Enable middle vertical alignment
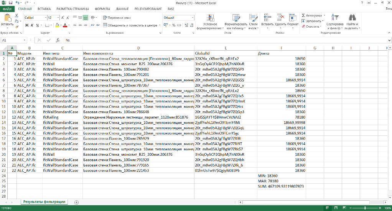 point(80,18)
